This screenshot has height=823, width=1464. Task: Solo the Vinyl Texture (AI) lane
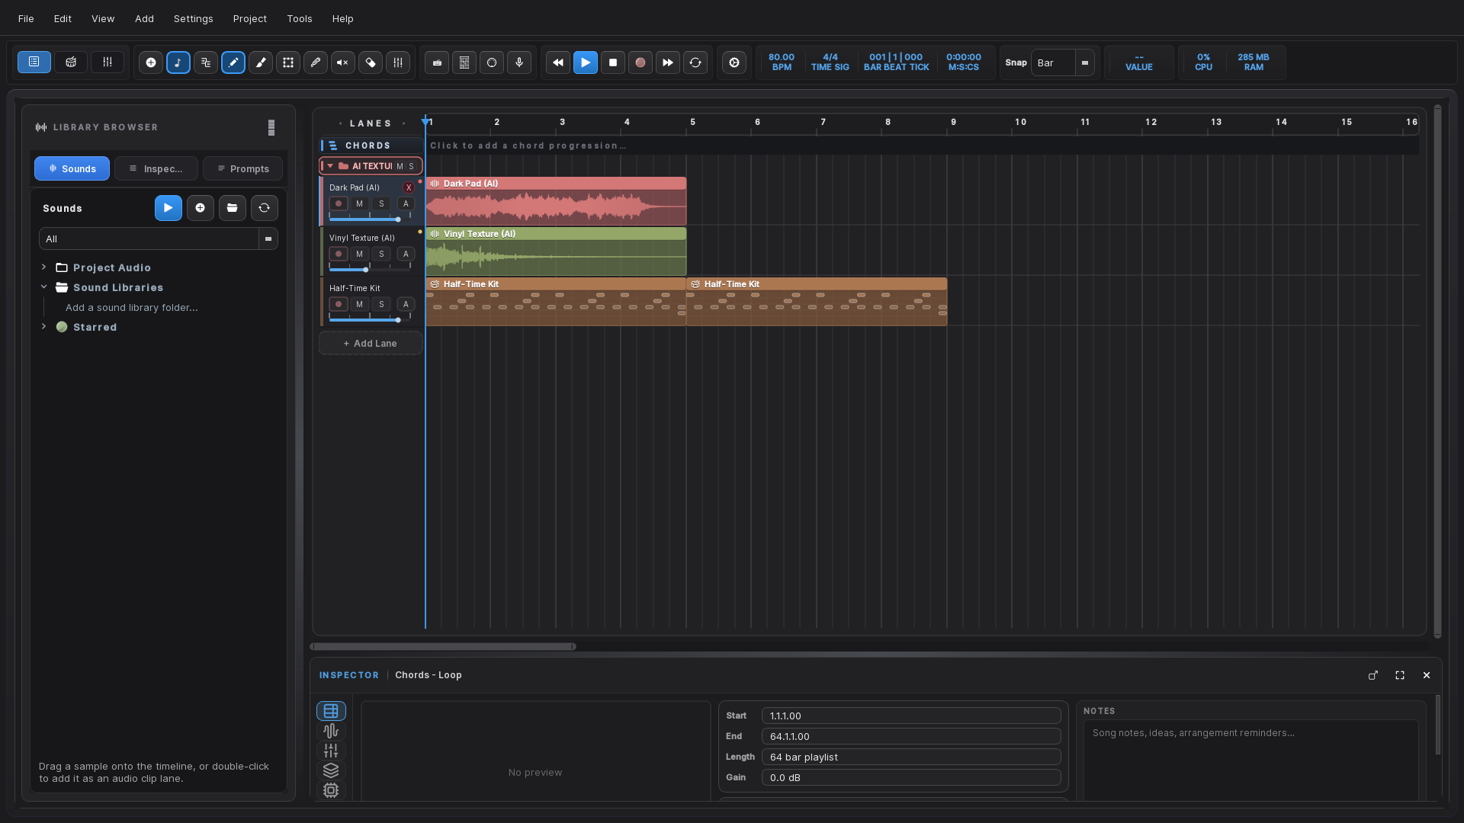pos(382,254)
